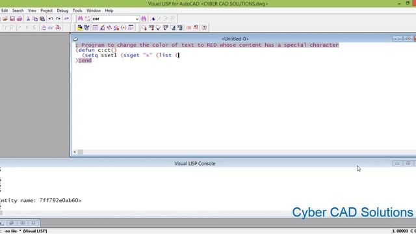
Task: Minimize the Visual LISP main window
Action: point(399,3)
